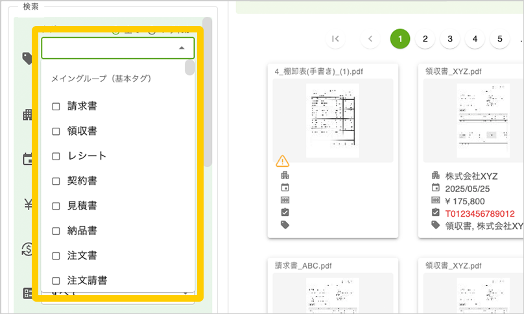Click the calendar icon beside 2025/05/25

[x=435, y=187]
